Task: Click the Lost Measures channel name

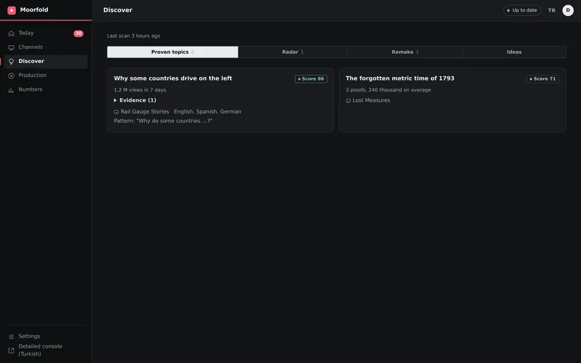Action: [371, 100]
